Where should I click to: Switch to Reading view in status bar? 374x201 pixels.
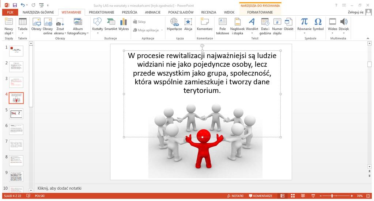click(303, 196)
